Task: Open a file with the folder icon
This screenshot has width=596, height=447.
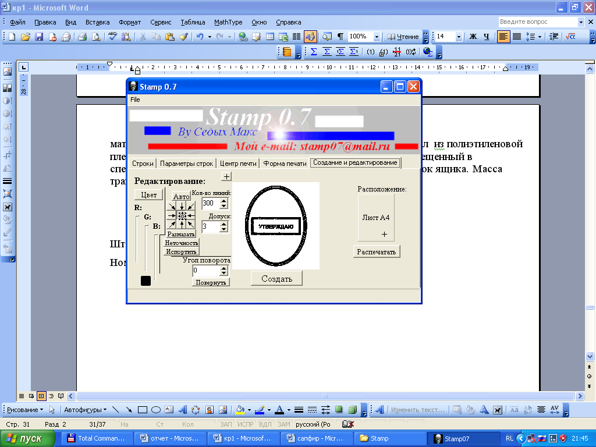Action: point(26,37)
